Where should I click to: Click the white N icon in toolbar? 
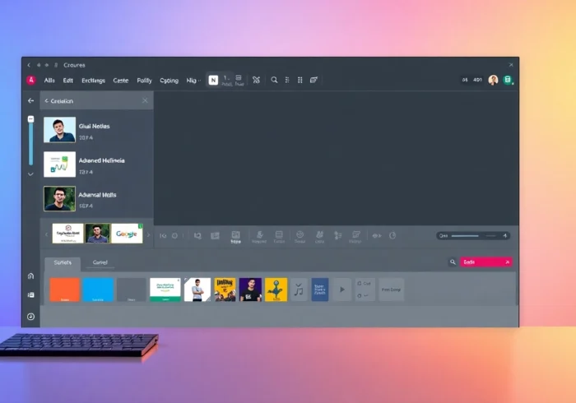214,80
